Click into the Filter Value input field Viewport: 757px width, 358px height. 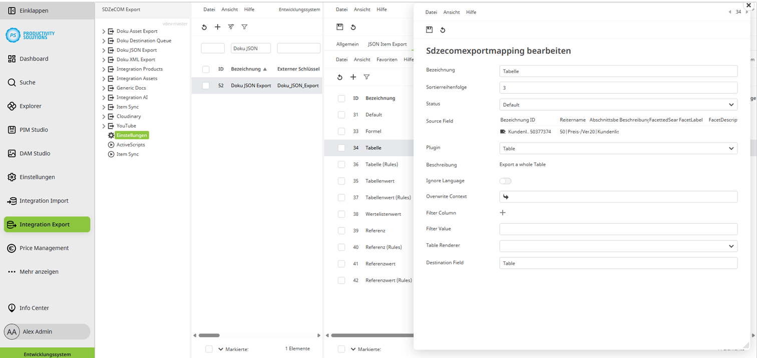(618, 229)
